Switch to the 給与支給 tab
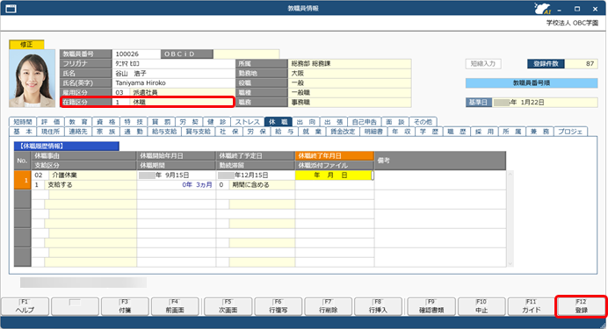 pos(164,132)
